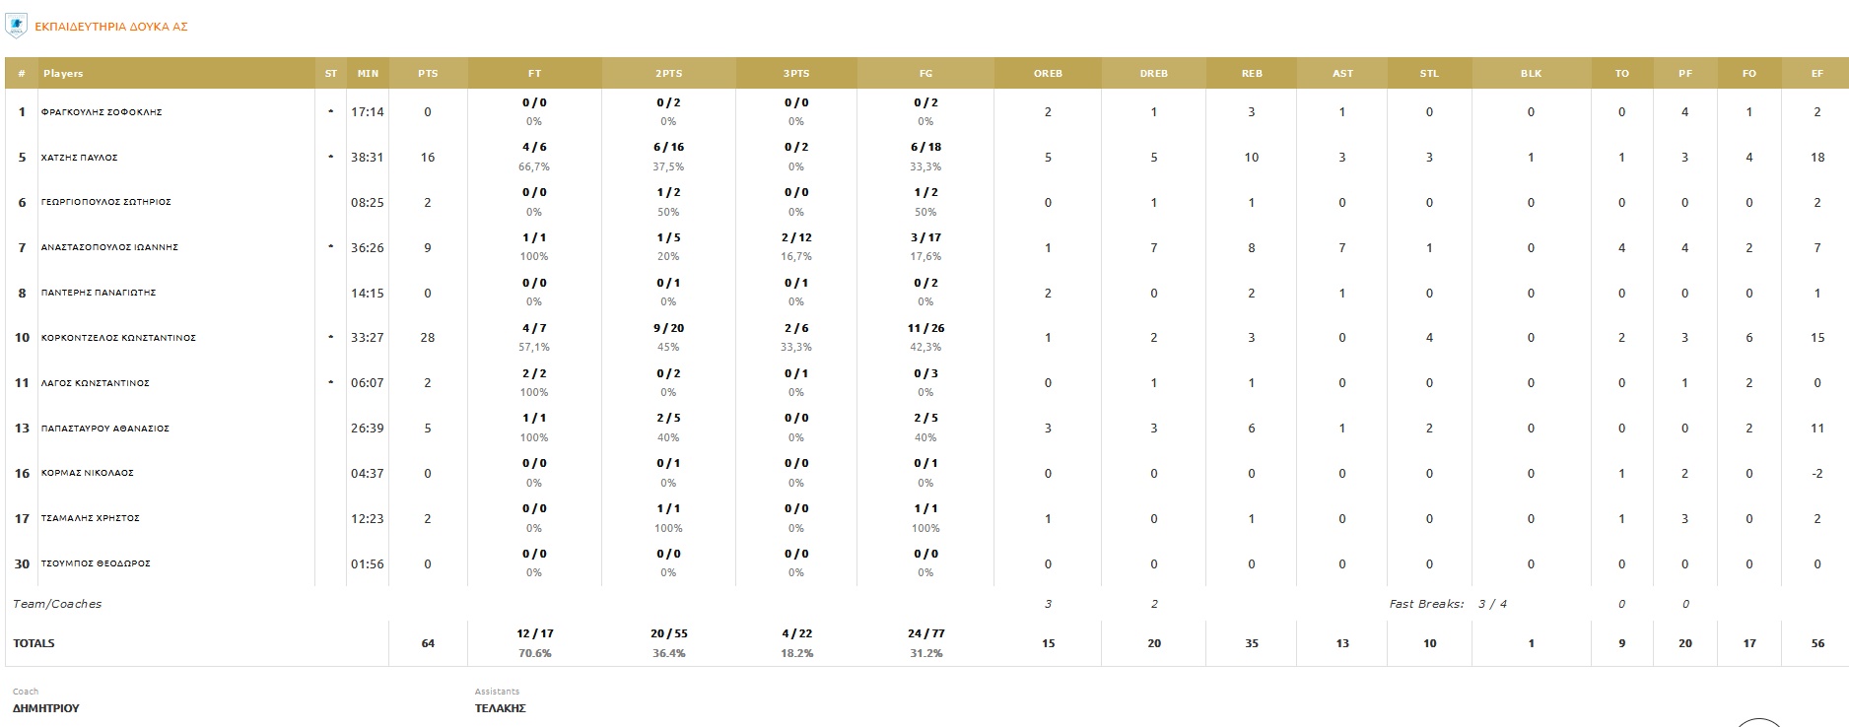1849x727 pixels.
Task: Sort table by the PTS column header
Action: point(428,74)
